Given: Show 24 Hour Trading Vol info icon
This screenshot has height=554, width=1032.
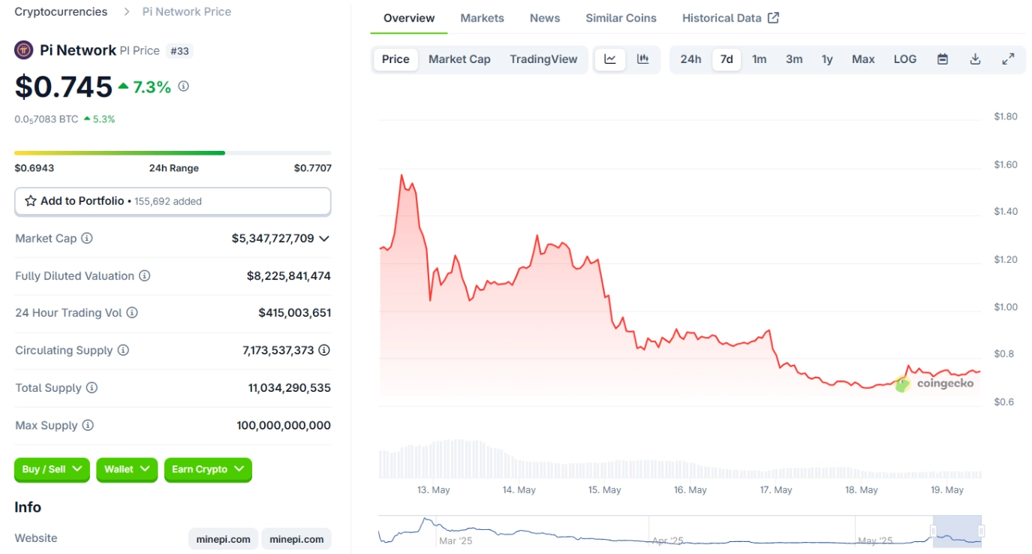Looking at the screenshot, I should click(x=132, y=312).
